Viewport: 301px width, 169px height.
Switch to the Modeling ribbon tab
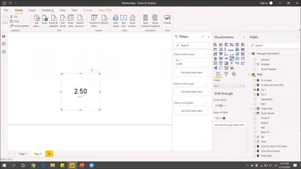[x=48, y=10]
